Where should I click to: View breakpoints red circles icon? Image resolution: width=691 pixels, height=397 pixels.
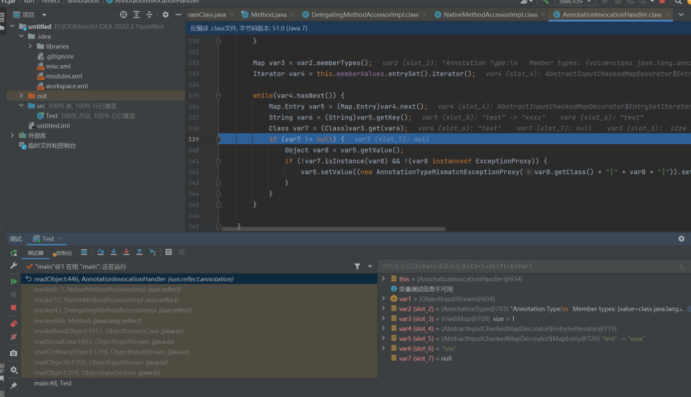point(13,324)
